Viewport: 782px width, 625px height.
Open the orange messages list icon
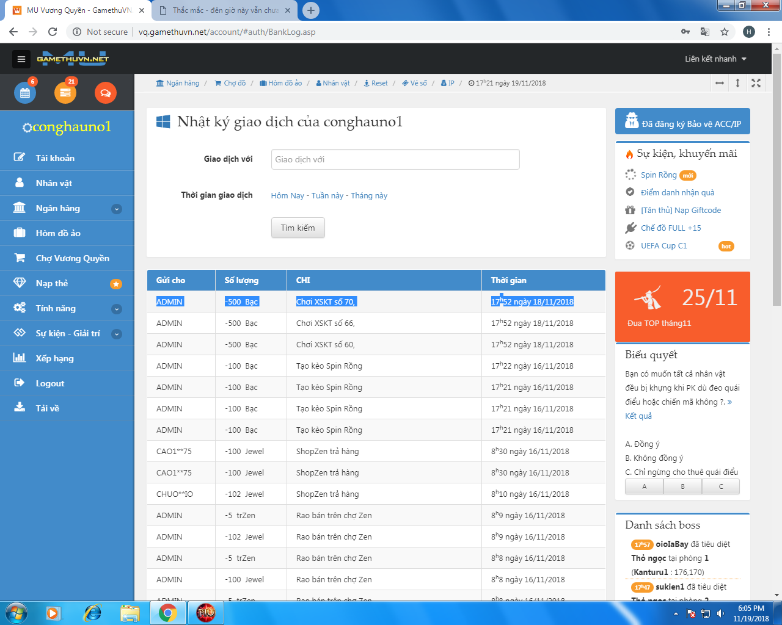point(65,93)
